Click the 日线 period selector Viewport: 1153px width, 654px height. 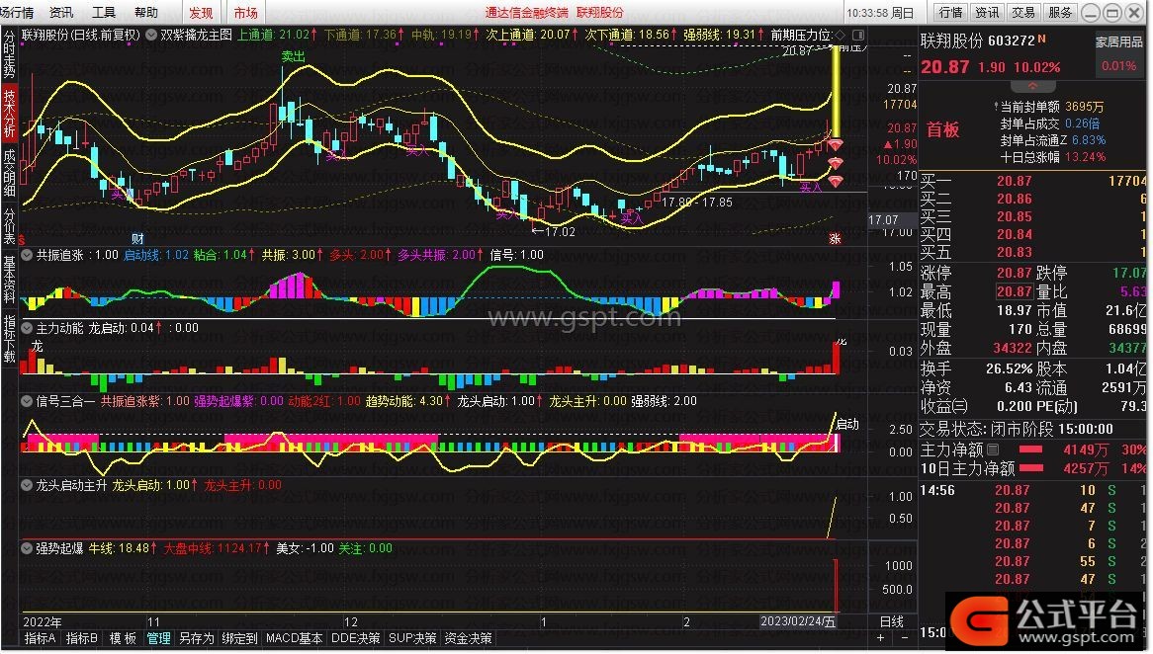click(x=891, y=621)
